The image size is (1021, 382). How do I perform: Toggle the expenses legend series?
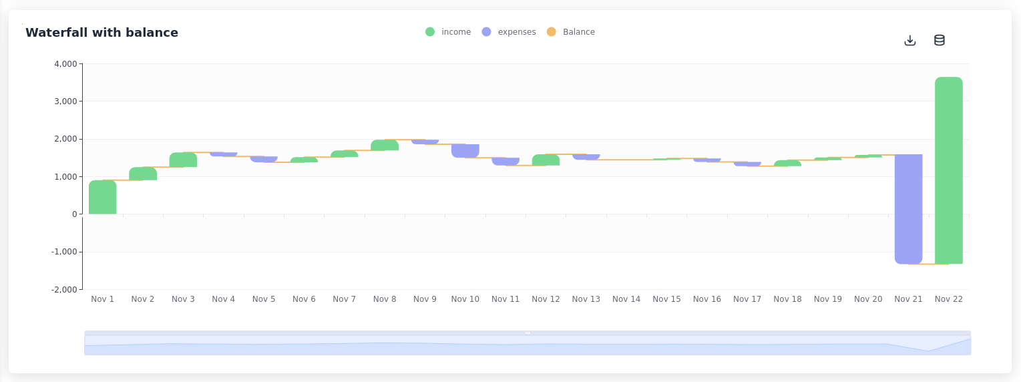point(516,32)
